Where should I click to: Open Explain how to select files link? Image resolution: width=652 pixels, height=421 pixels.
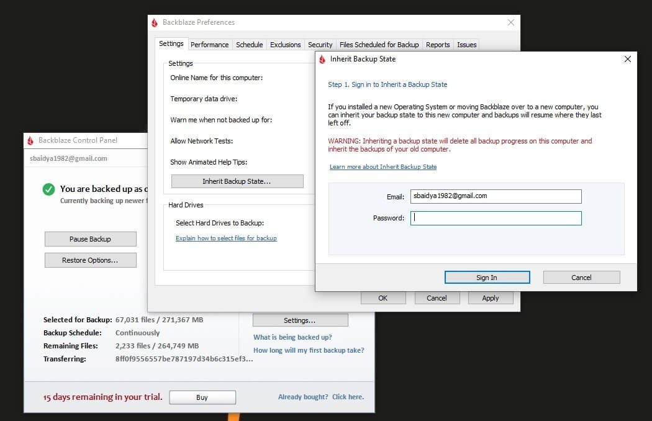226,238
